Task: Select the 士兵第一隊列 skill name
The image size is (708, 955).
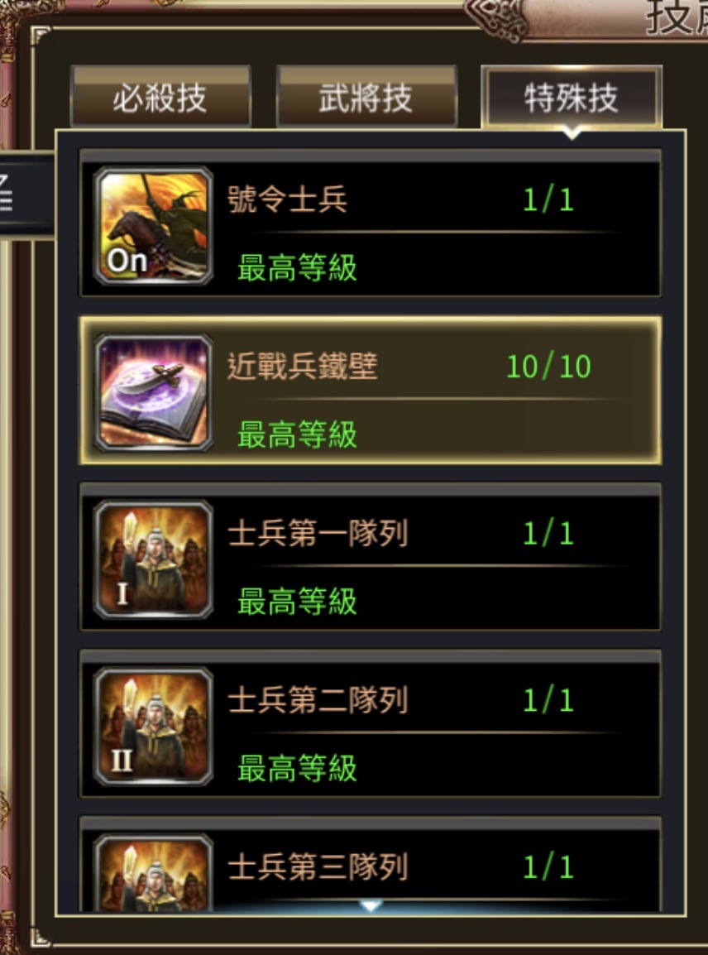Action: pyautogui.click(x=317, y=534)
